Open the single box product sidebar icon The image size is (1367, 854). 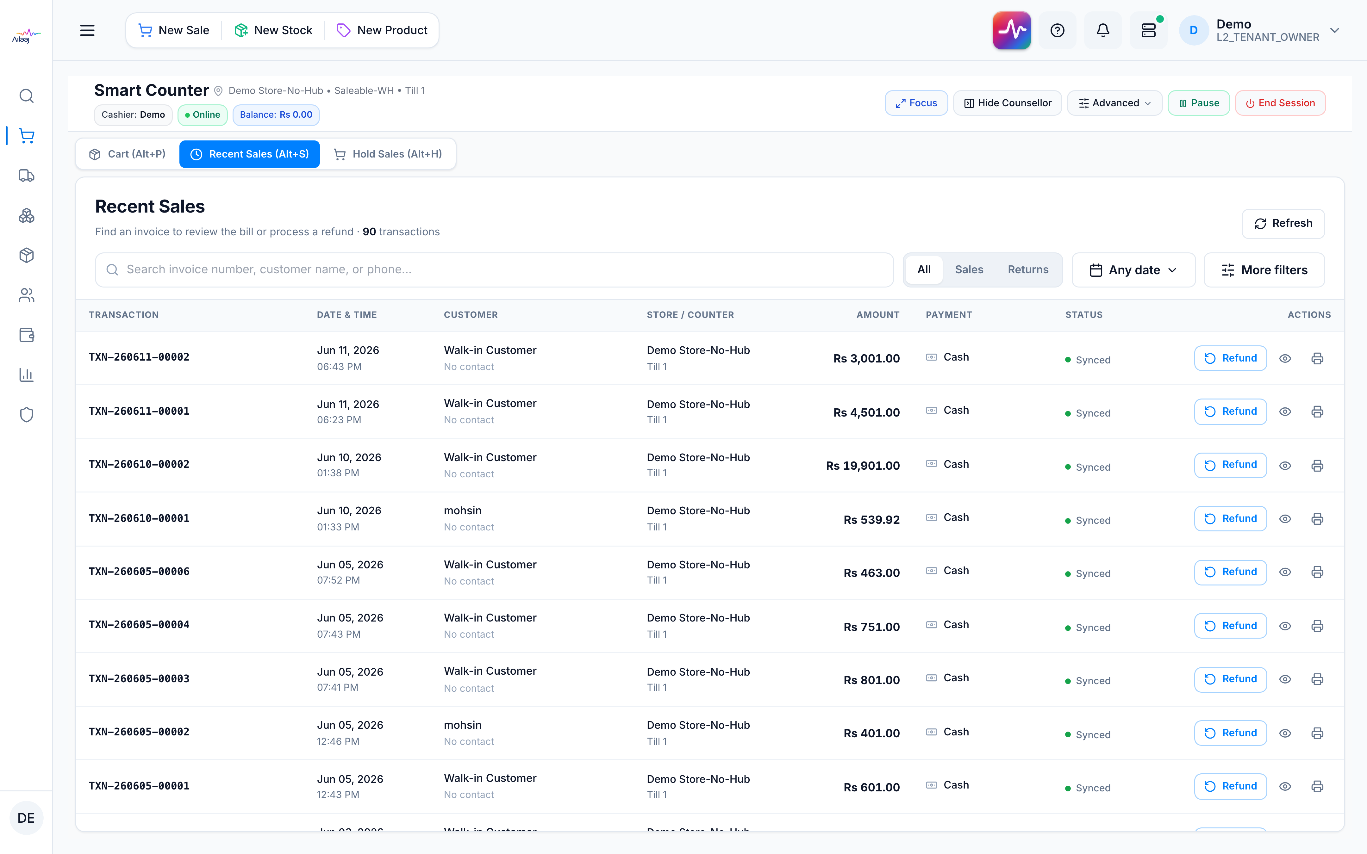pos(27,255)
